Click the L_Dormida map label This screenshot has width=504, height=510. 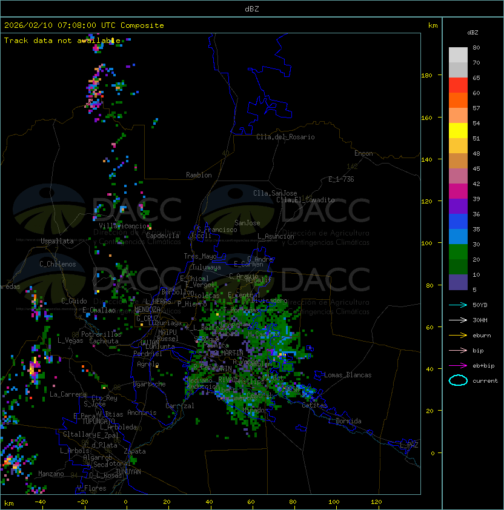[345, 421]
